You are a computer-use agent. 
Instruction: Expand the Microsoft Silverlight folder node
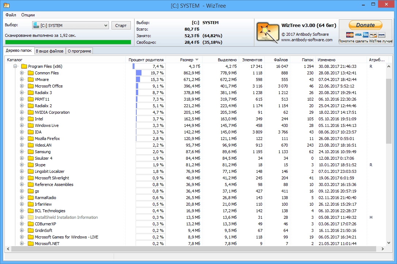click(22, 178)
